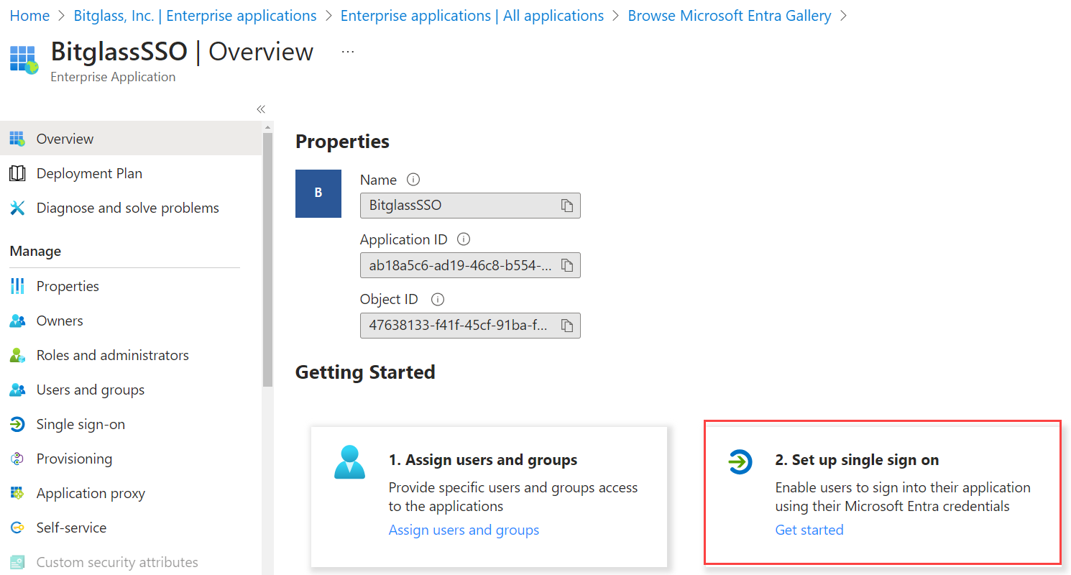
Task: Collapse the left navigation pane
Action: [261, 109]
